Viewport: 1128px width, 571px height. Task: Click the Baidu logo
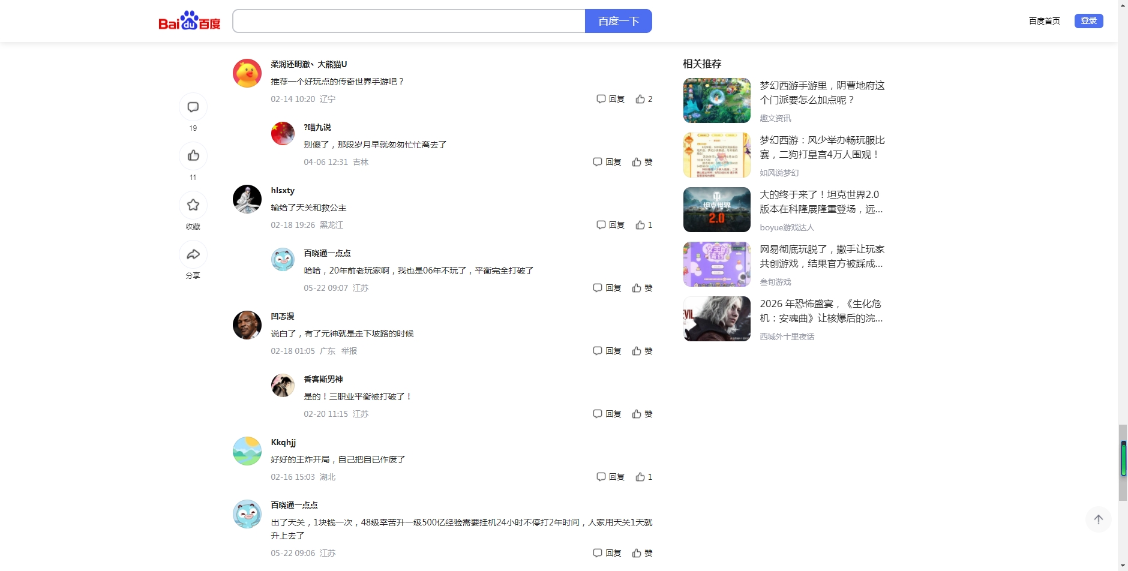click(x=189, y=21)
